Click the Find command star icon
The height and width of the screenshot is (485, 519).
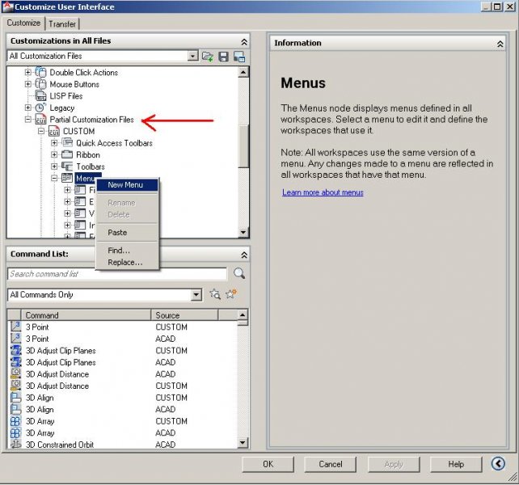point(214,294)
